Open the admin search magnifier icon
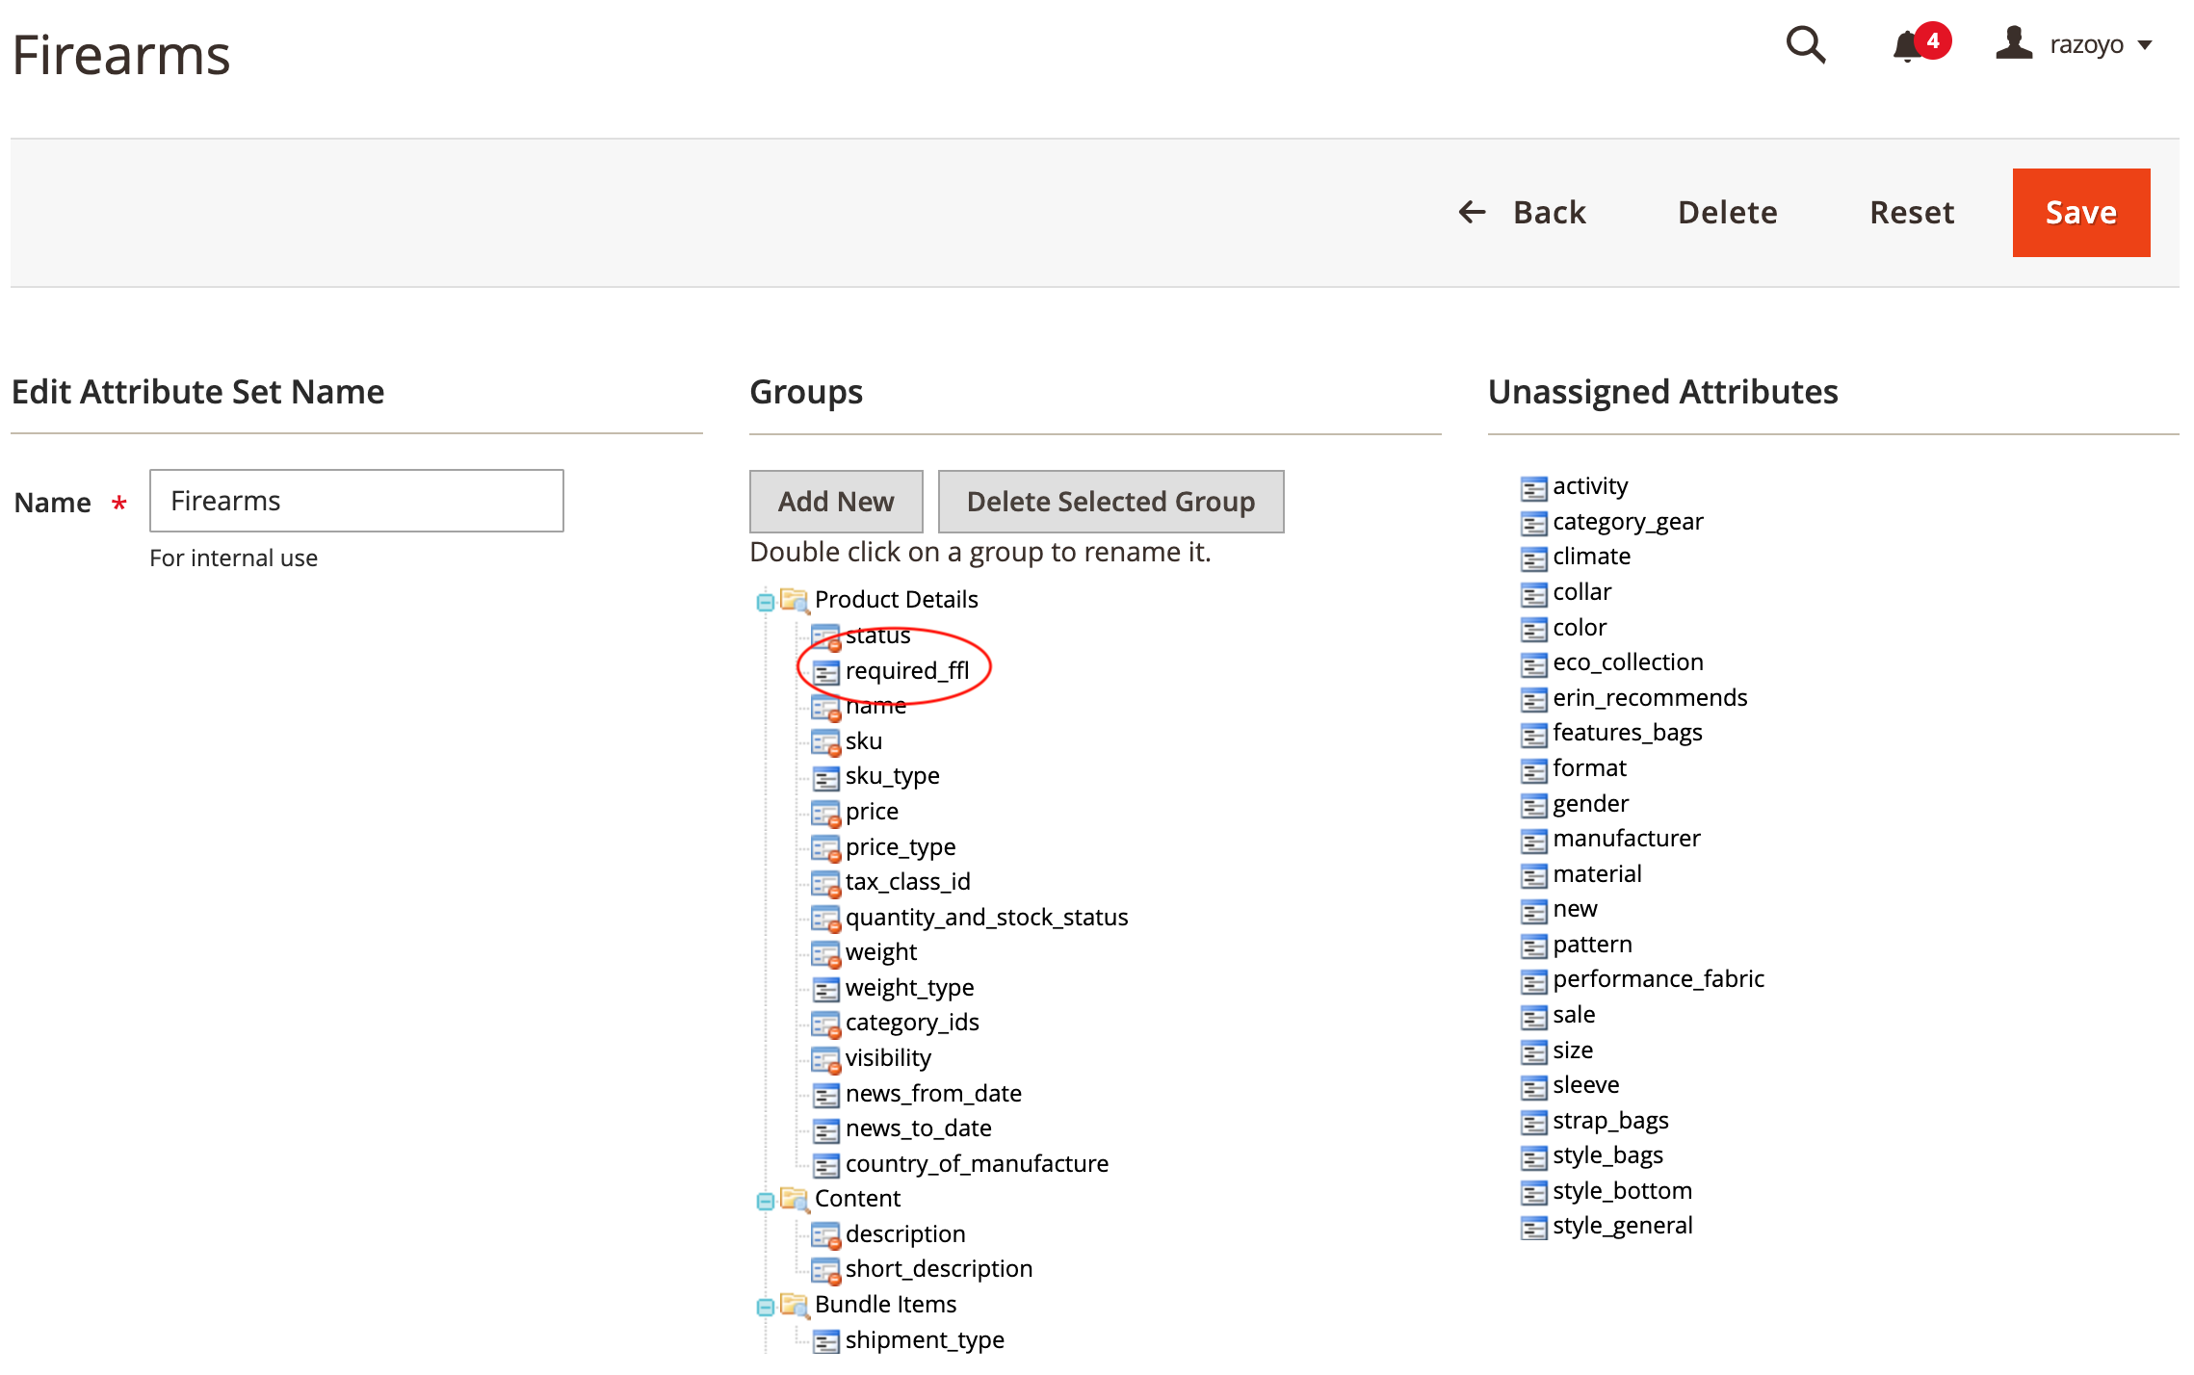 coord(1805,44)
